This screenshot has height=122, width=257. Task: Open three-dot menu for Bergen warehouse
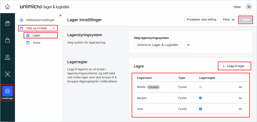pos(240,98)
